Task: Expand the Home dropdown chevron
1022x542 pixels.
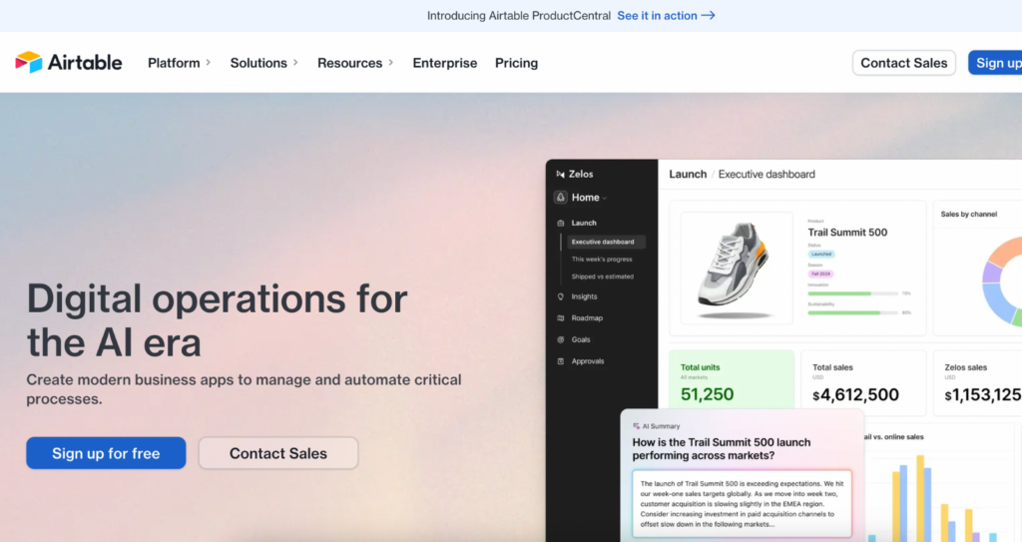Action: tap(605, 198)
